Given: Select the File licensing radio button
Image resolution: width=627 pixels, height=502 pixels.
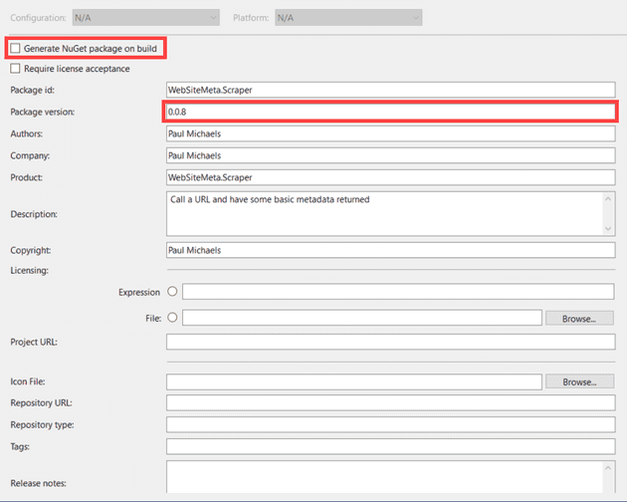Looking at the screenshot, I should tap(172, 318).
